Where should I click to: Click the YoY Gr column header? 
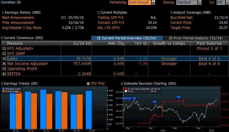(136, 43)
